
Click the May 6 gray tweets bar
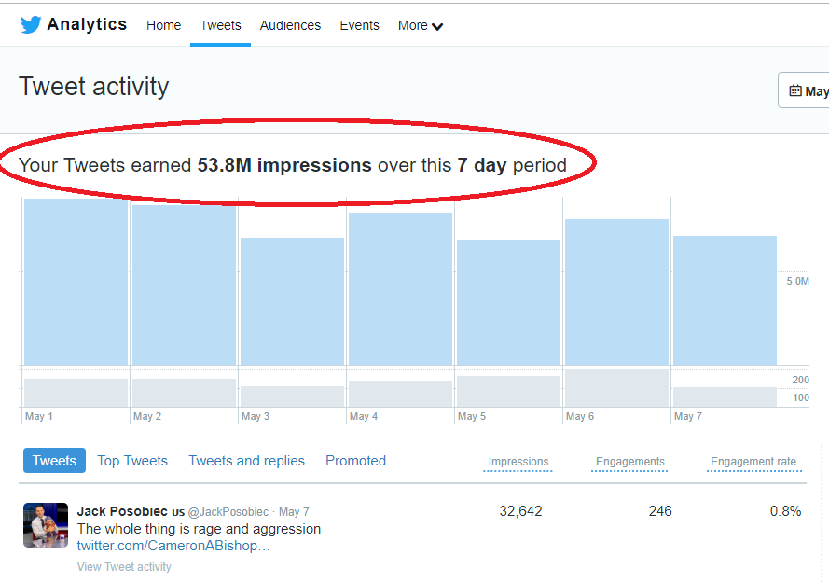point(616,388)
